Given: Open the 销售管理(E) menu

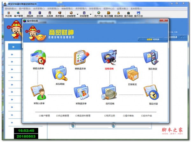Looking at the screenshot, I should (x=67, y=9).
